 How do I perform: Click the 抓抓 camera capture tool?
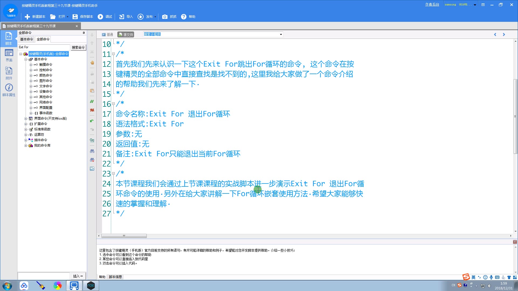(169, 17)
